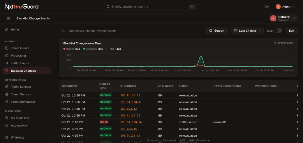Click the Threat Events alert icon
The width and height of the screenshot is (303, 143).
coord(7,48)
